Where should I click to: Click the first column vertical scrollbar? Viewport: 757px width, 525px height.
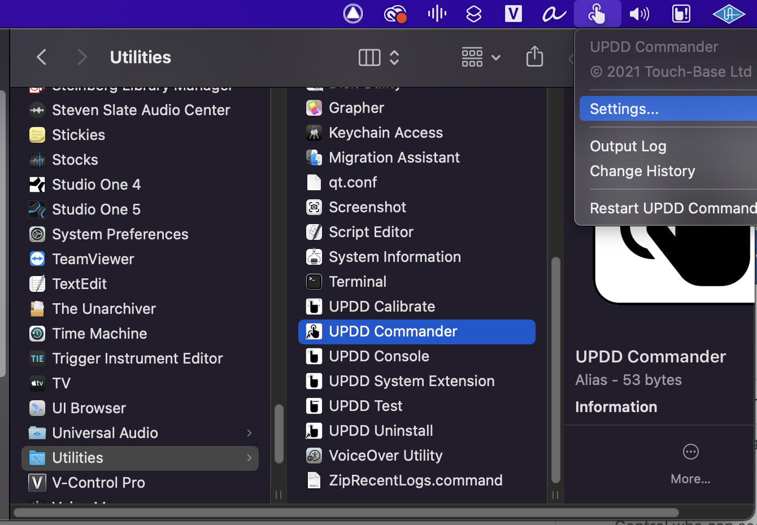click(279, 434)
